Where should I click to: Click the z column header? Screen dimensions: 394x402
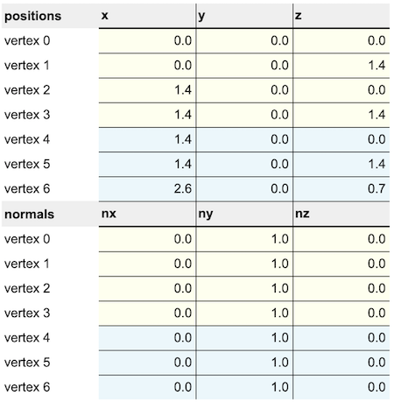(341, 16)
